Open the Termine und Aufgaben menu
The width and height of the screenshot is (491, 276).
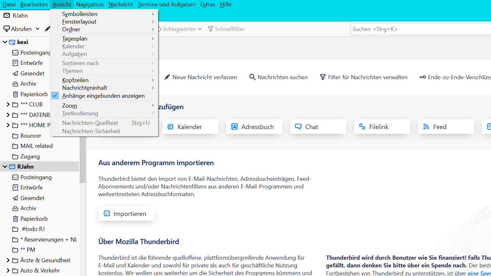click(x=167, y=4)
